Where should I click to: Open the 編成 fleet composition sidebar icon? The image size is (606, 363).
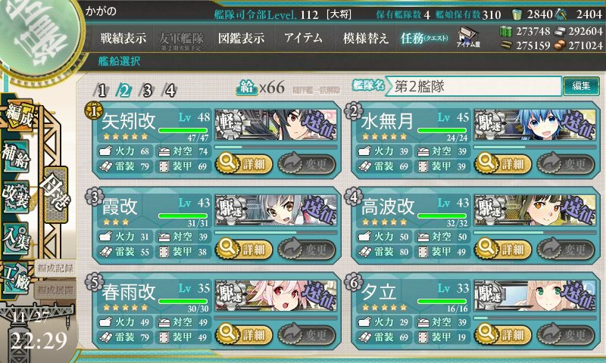pyautogui.click(x=18, y=116)
